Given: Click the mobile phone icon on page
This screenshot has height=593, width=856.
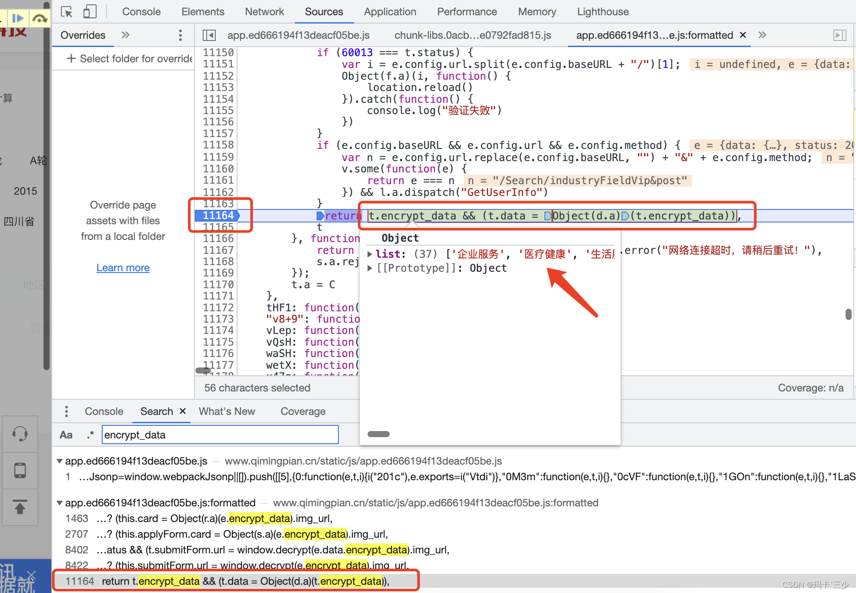Looking at the screenshot, I should tap(20, 470).
